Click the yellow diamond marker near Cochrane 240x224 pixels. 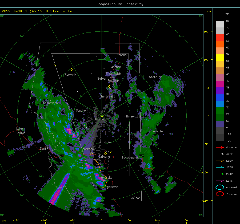point(91,154)
